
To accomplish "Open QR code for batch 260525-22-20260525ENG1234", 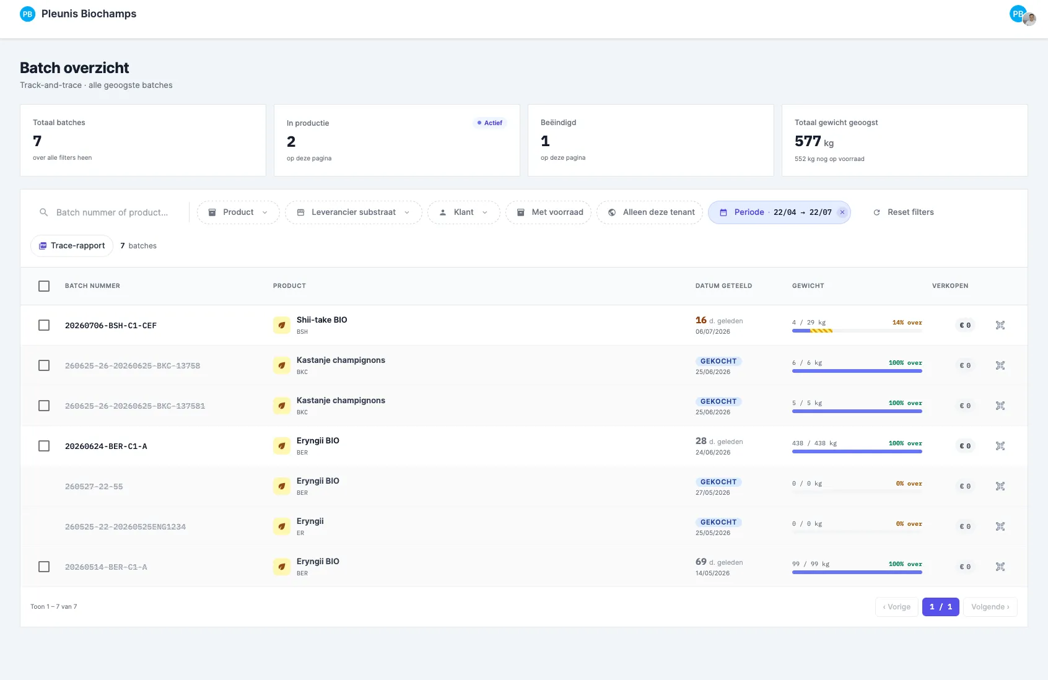I will pyautogui.click(x=1000, y=526).
